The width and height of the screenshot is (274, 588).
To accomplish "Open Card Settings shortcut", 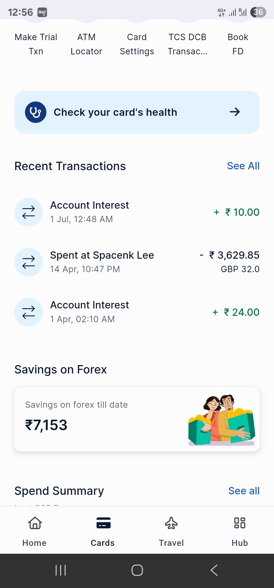I will click(137, 44).
